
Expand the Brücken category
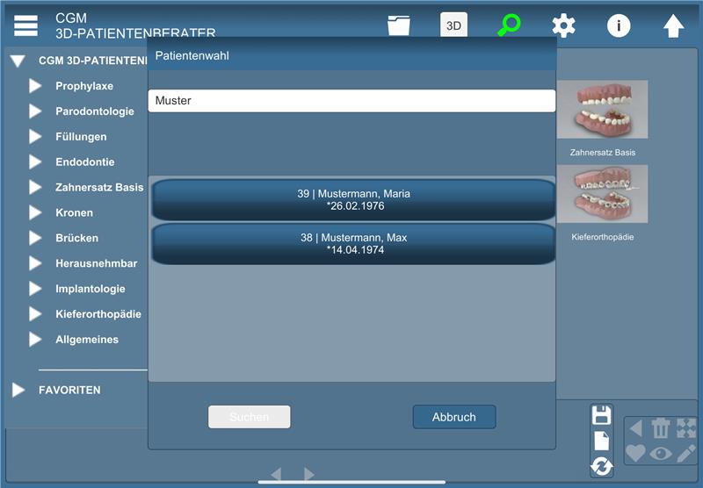(35, 238)
